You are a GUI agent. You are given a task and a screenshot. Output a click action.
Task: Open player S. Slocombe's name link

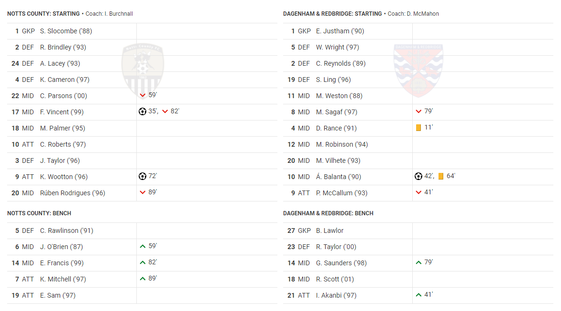point(66,31)
